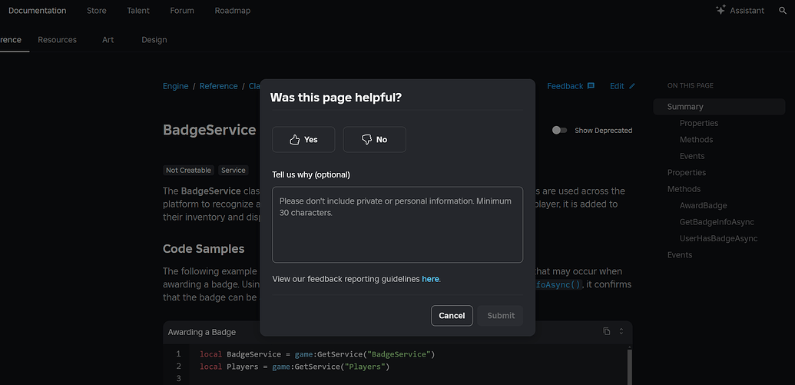Click the Feedback speech bubble icon

coord(591,86)
